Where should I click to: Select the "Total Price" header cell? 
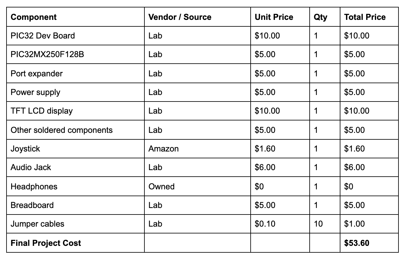click(365, 17)
